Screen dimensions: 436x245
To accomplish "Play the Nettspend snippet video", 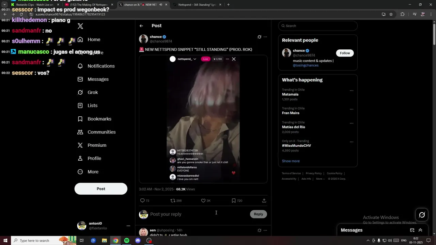I will [x=203, y=119].
